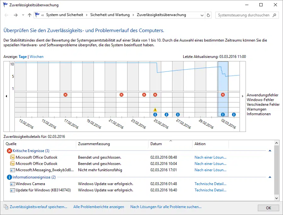Open Zuverlässigkeitsverlauf speichern link

(38, 207)
